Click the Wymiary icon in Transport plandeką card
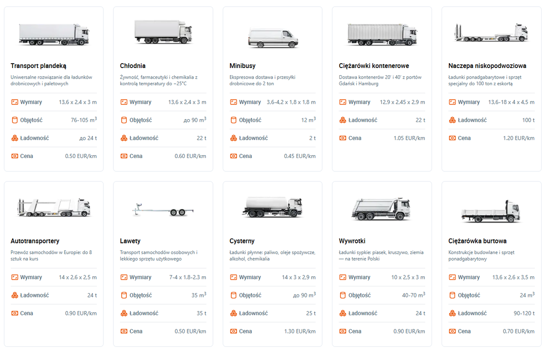The height and width of the screenshot is (352, 546). 15,102
